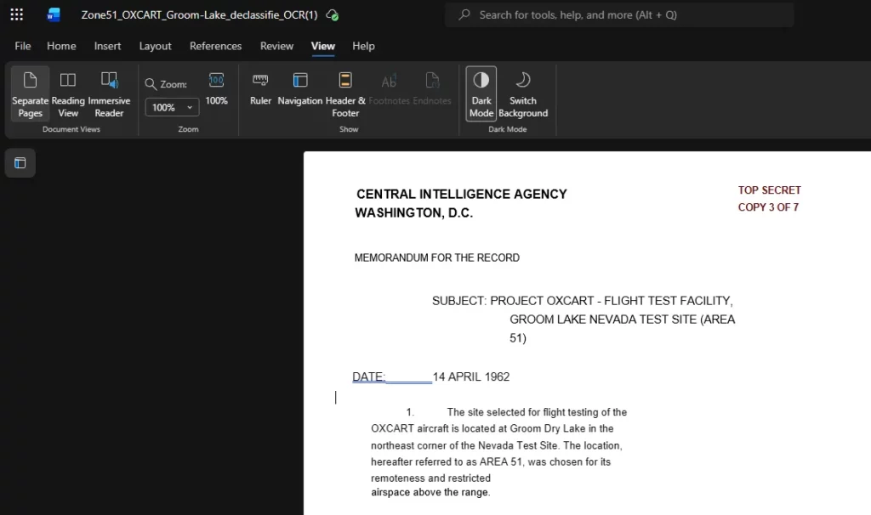Open the Help tab
The width and height of the screenshot is (871, 515).
[363, 46]
